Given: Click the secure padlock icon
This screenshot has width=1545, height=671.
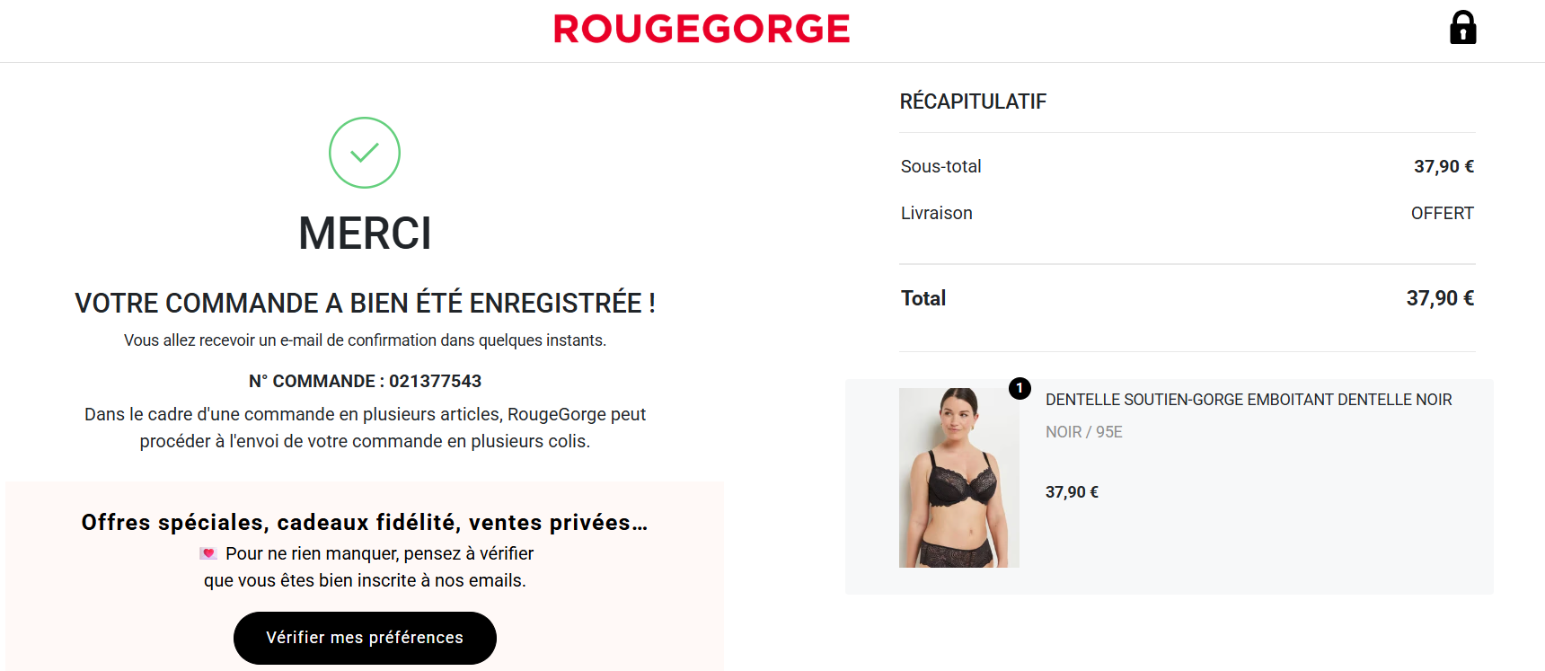Looking at the screenshot, I should [x=1462, y=28].
